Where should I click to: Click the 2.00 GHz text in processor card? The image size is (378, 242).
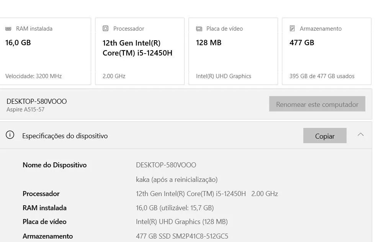pos(114,76)
